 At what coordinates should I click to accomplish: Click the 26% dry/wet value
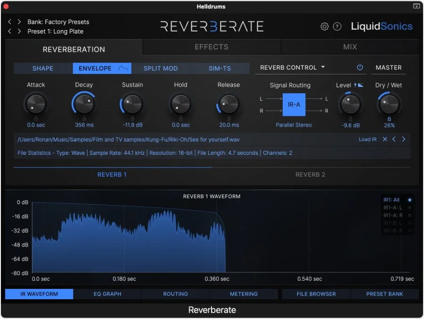tap(389, 125)
